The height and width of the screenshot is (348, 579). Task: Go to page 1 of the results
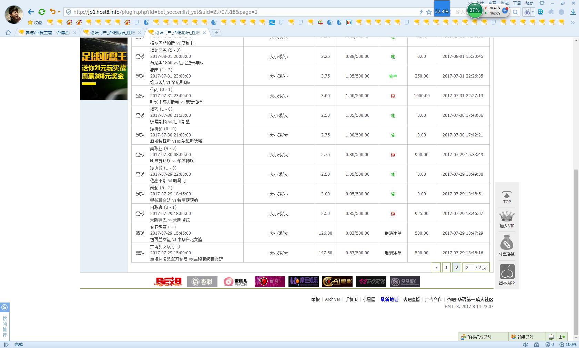pyautogui.click(x=446, y=267)
